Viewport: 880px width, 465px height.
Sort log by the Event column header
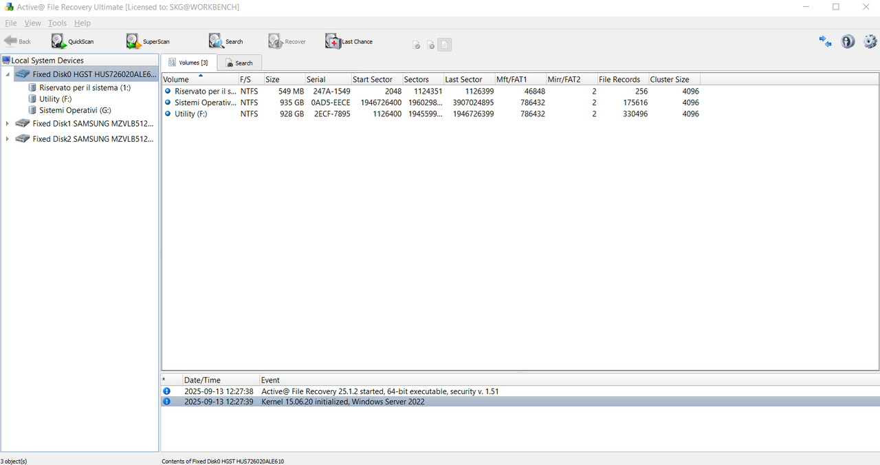tap(569, 380)
